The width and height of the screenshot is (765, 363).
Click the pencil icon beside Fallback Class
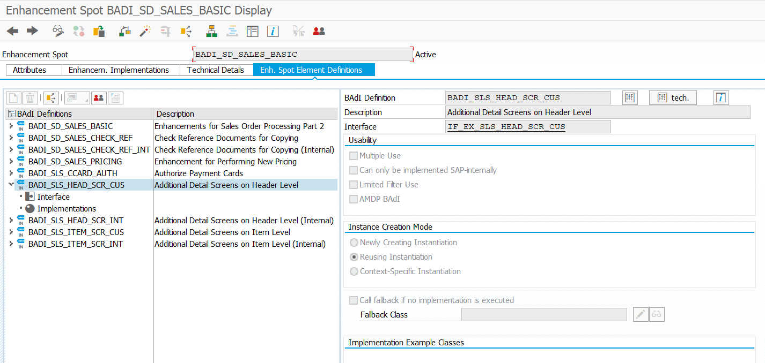(641, 314)
